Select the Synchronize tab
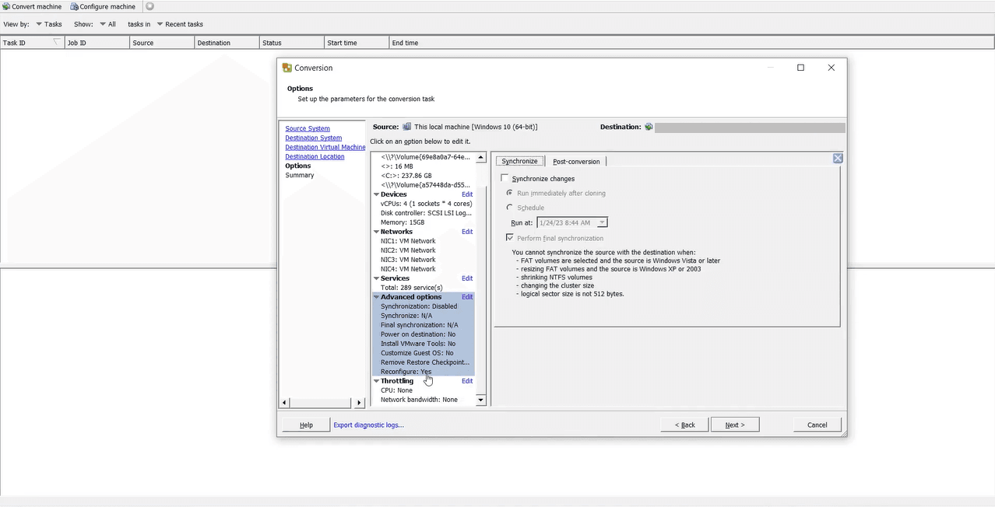This screenshot has height=507, width=995. [519, 161]
